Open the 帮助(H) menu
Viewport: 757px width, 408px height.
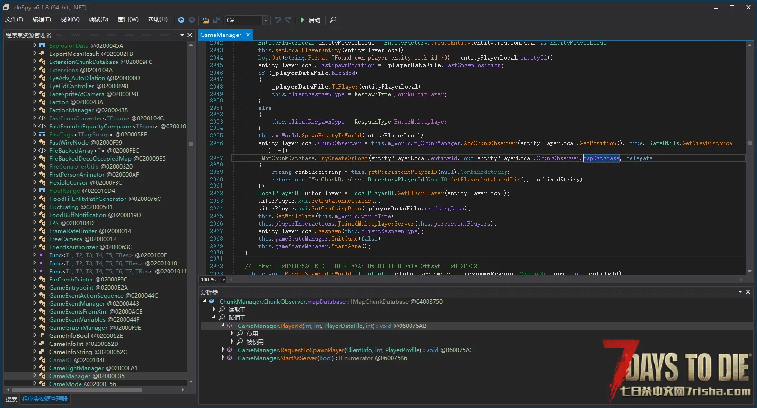click(158, 19)
